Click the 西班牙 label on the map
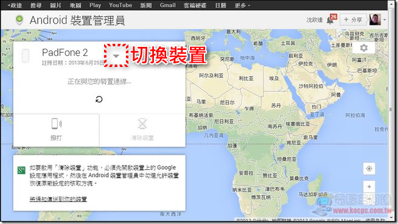The image size is (398, 224). [x=198, y=38]
